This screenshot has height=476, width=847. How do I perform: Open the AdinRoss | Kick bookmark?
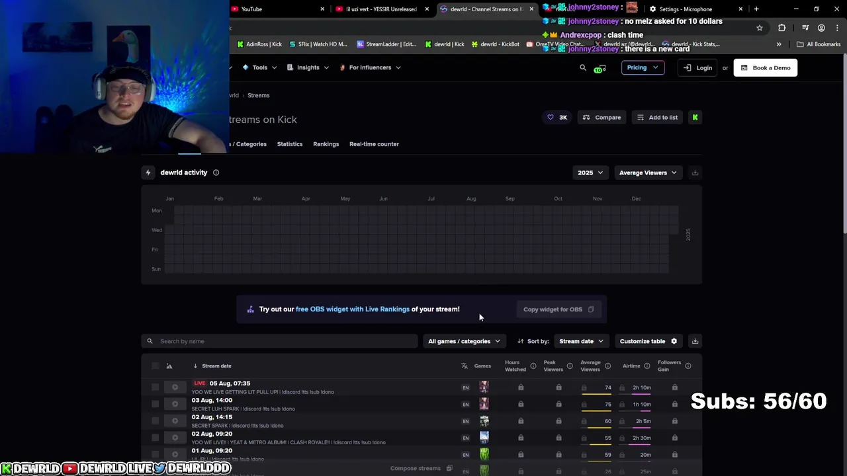click(259, 44)
